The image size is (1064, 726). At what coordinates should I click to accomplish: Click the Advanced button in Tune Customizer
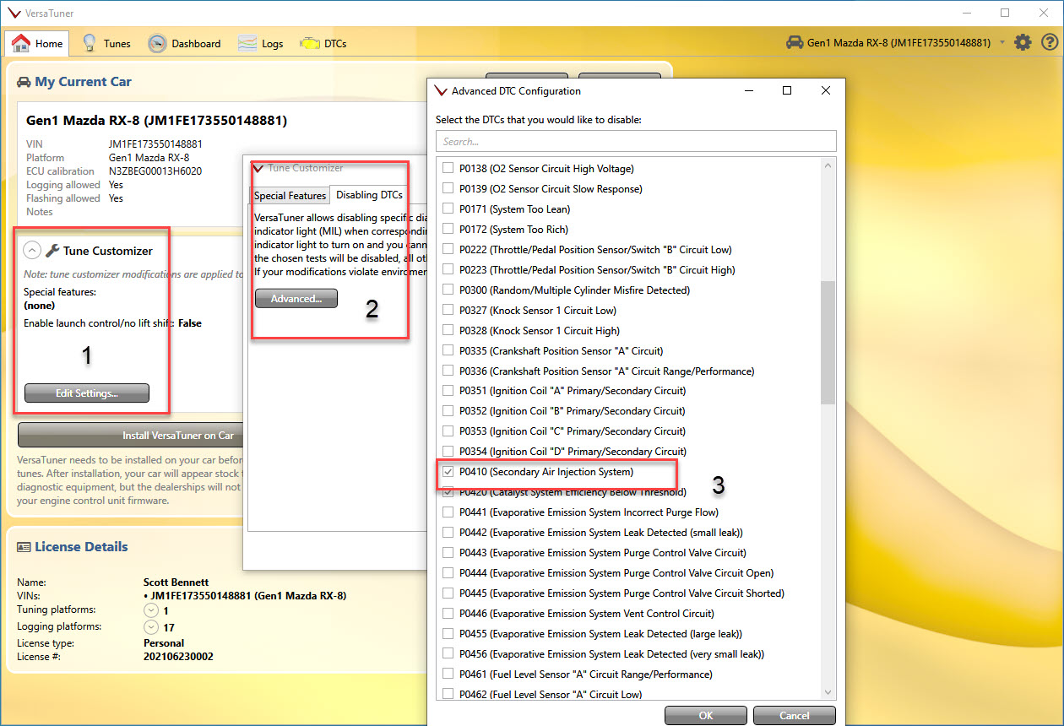296,299
